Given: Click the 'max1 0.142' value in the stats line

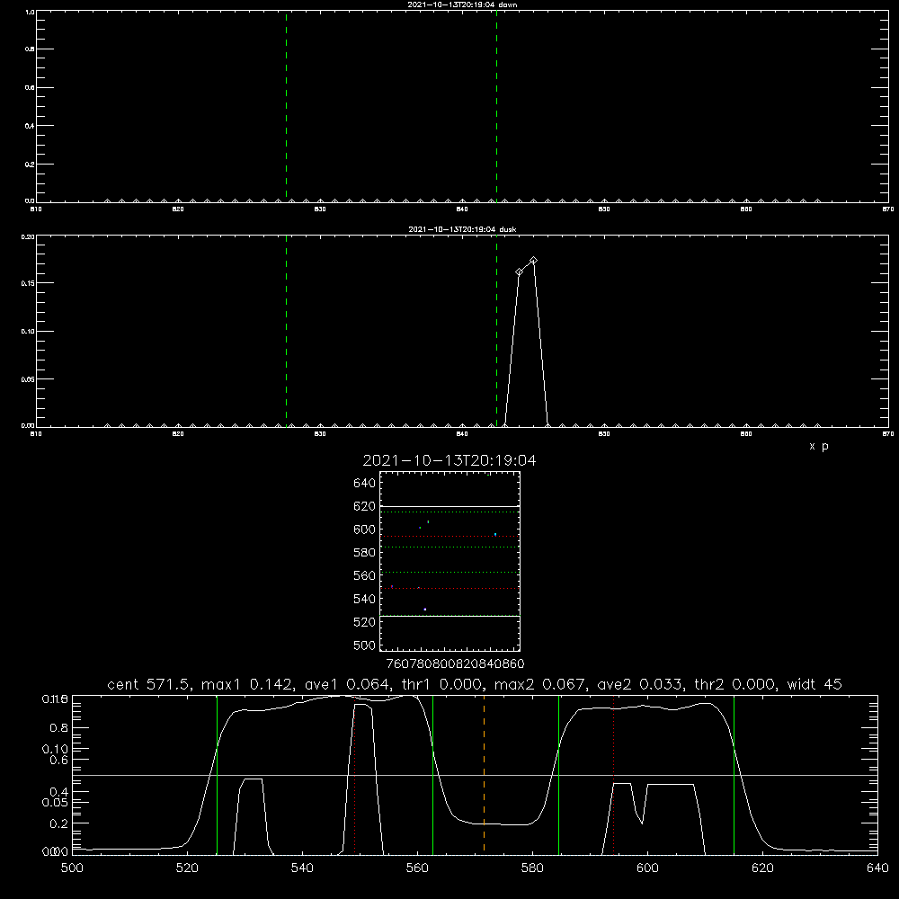Looking at the screenshot, I should [247, 684].
